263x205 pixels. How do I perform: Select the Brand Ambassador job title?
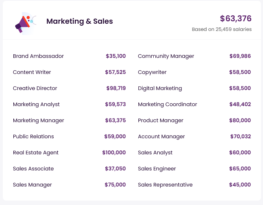38,56
